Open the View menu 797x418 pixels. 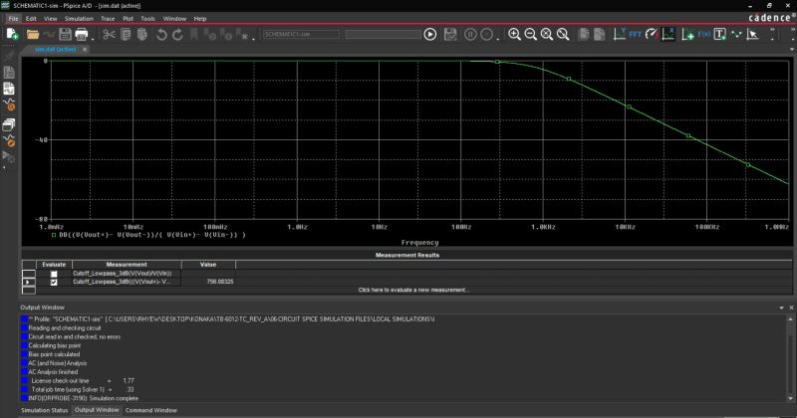tap(51, 19)
